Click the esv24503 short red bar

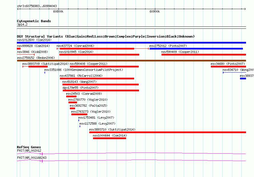pyautogui.click(x=71, y=96)
